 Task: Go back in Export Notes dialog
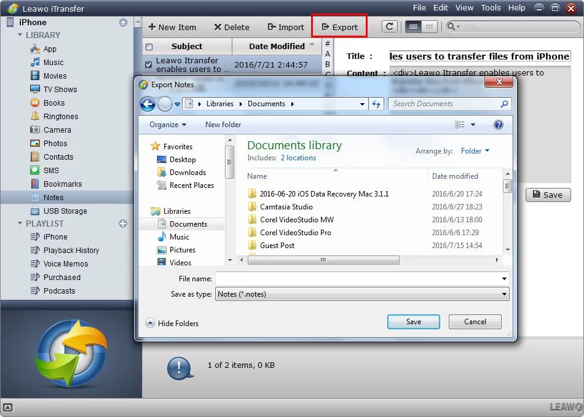(148, 104)
